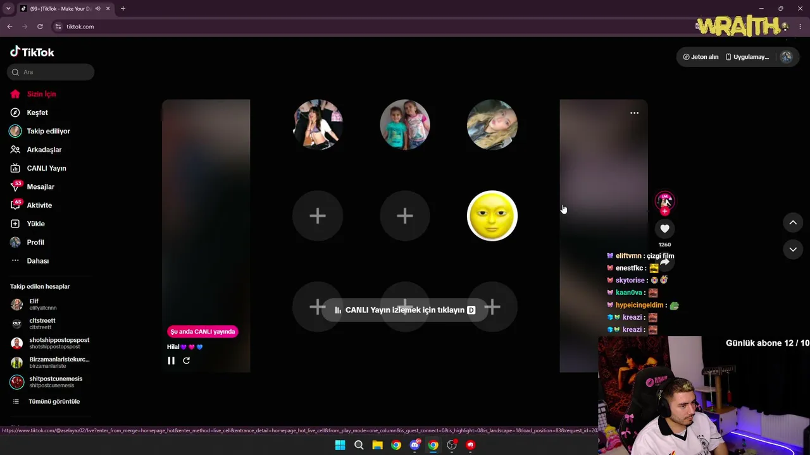The image size is (810, 455).
Task: Open the yellow smiley face guest avatar
Action: point(492,216)
